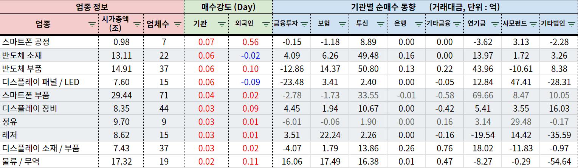Viewport: 578px width, 168px height.
Task: Expand the 연기금 filter dropdown
Action: [x=495, y=24]
